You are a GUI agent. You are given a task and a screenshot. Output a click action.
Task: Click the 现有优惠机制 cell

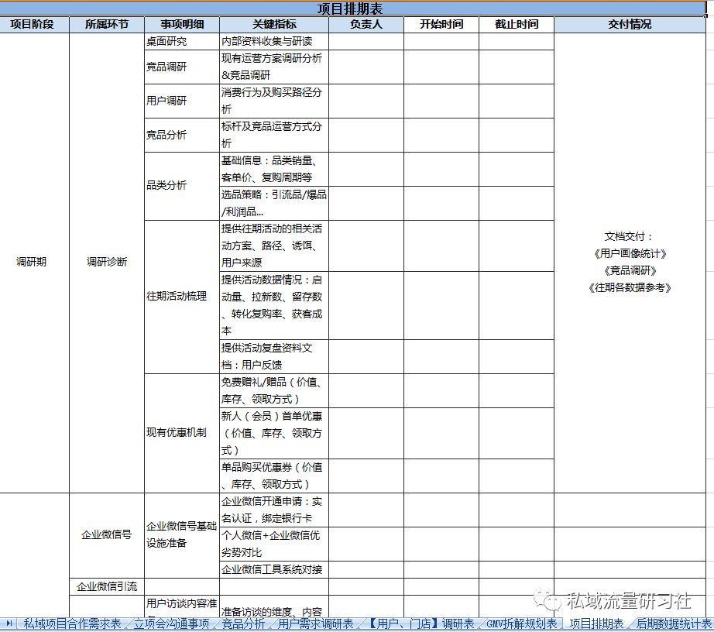(x=182, y=433)
